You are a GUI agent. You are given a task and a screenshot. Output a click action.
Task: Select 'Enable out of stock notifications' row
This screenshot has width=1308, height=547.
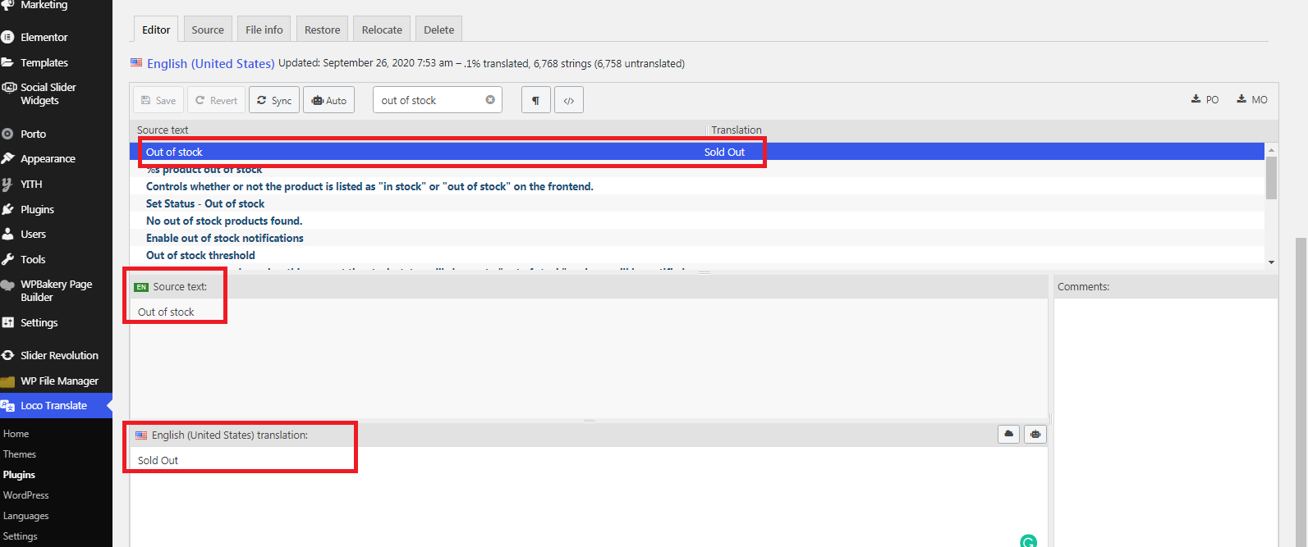pyautogui.click(x=697, y=238)
